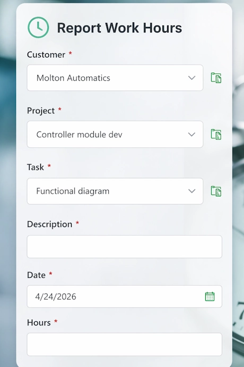Select the Molton Automatics customer field
The height and width of the screenshot is (367, 244).
coord(115,78)
